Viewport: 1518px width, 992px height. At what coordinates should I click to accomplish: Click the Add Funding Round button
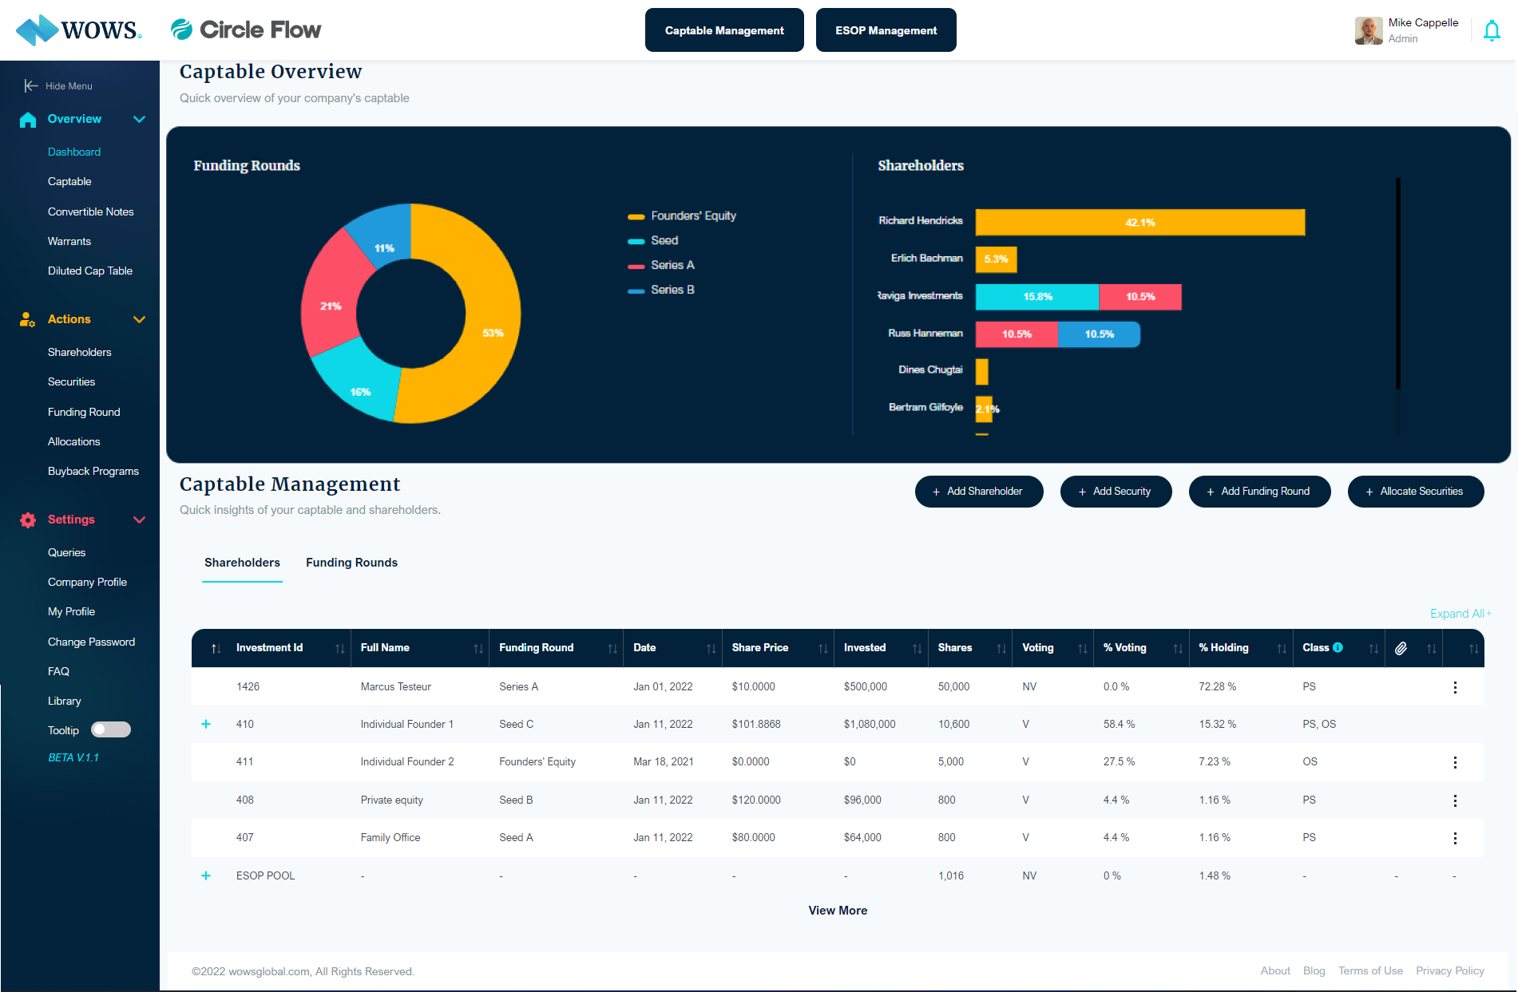[x=1259, y=491]
